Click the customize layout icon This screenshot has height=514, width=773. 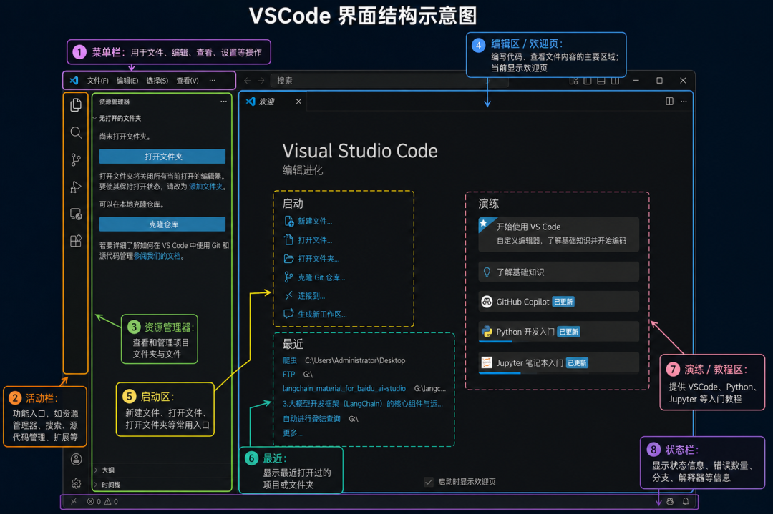573,81
